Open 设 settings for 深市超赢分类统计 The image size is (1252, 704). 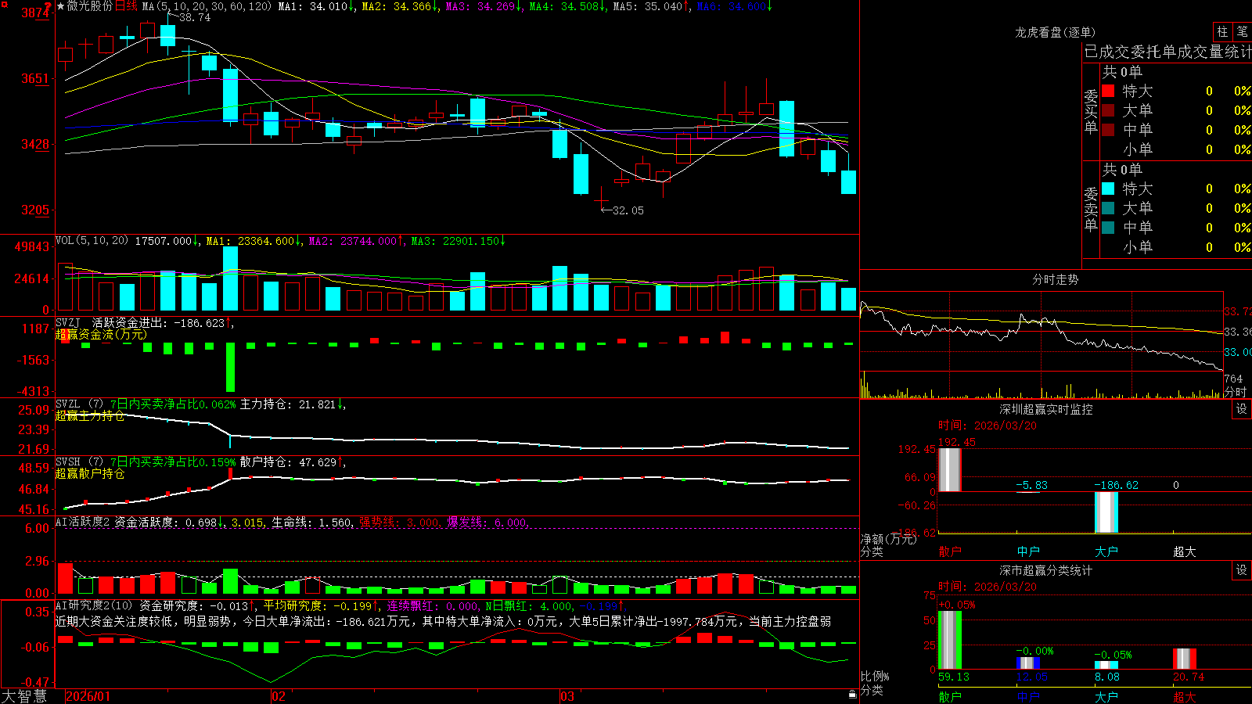tap(1242, 570)
